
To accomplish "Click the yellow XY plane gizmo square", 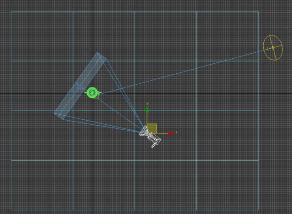I will pos(152,128).
